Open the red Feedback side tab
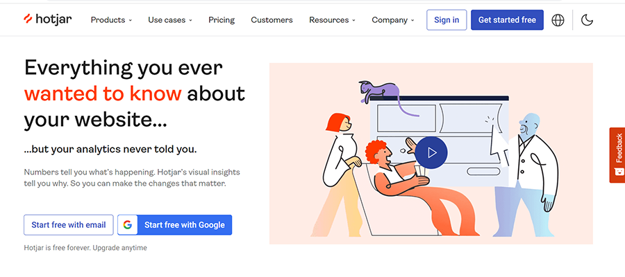This screenshot has height=277, width=625. pyautogui.click(x=617, y=155)
